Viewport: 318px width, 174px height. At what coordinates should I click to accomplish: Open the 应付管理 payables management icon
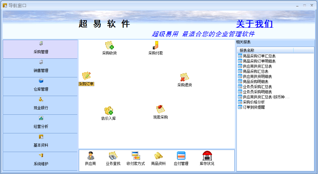[181, 156]
